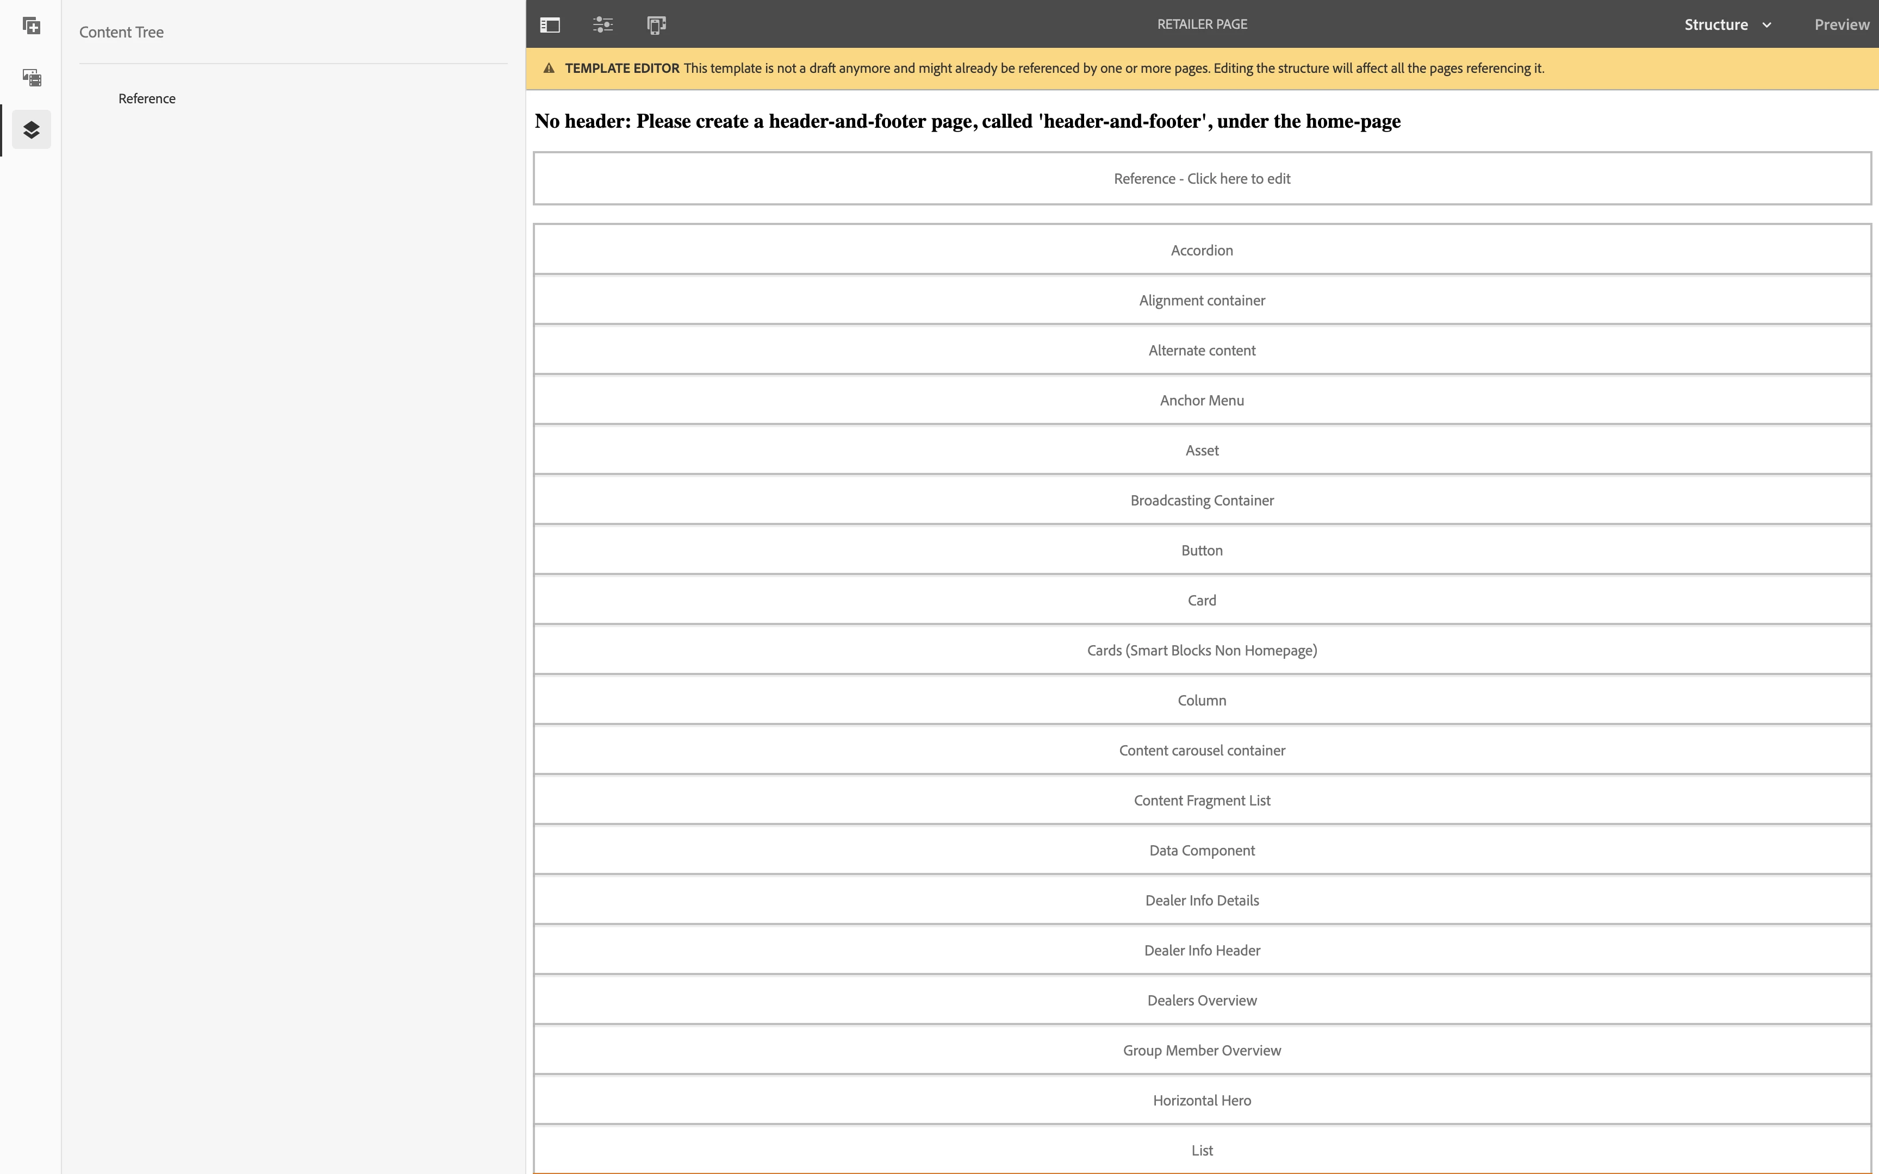Select the Accordion component placeholder
Image resolution: width=1879 pixels, height=1174 pixels.
[1201, 250]
